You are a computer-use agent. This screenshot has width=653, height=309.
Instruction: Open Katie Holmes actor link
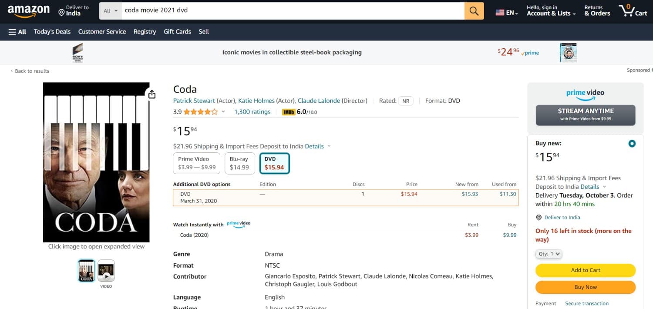pyautogui.click(x=257, y=101)
